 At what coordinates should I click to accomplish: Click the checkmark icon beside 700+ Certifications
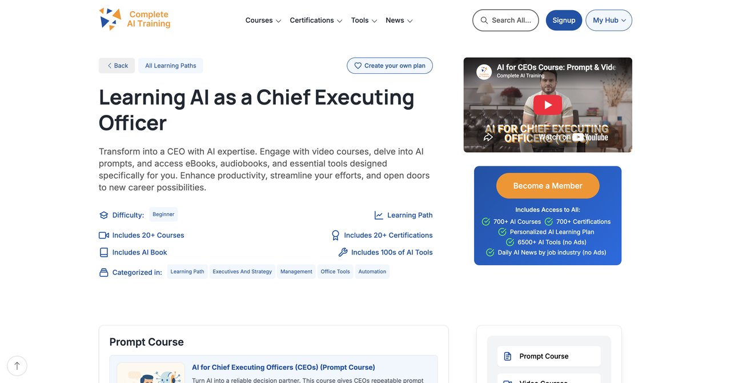click(x=549, y=222)
